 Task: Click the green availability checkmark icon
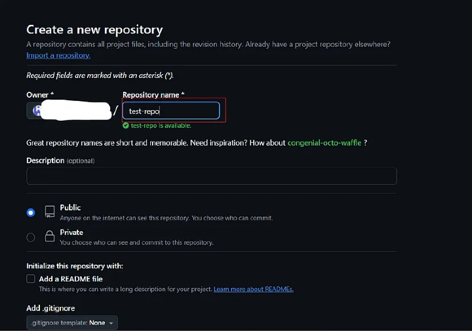(x=126, y=126)
